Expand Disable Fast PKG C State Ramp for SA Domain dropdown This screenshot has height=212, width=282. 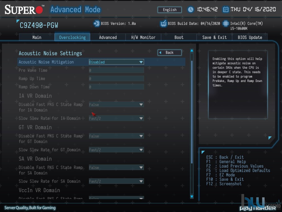click(x=116, y=168)
